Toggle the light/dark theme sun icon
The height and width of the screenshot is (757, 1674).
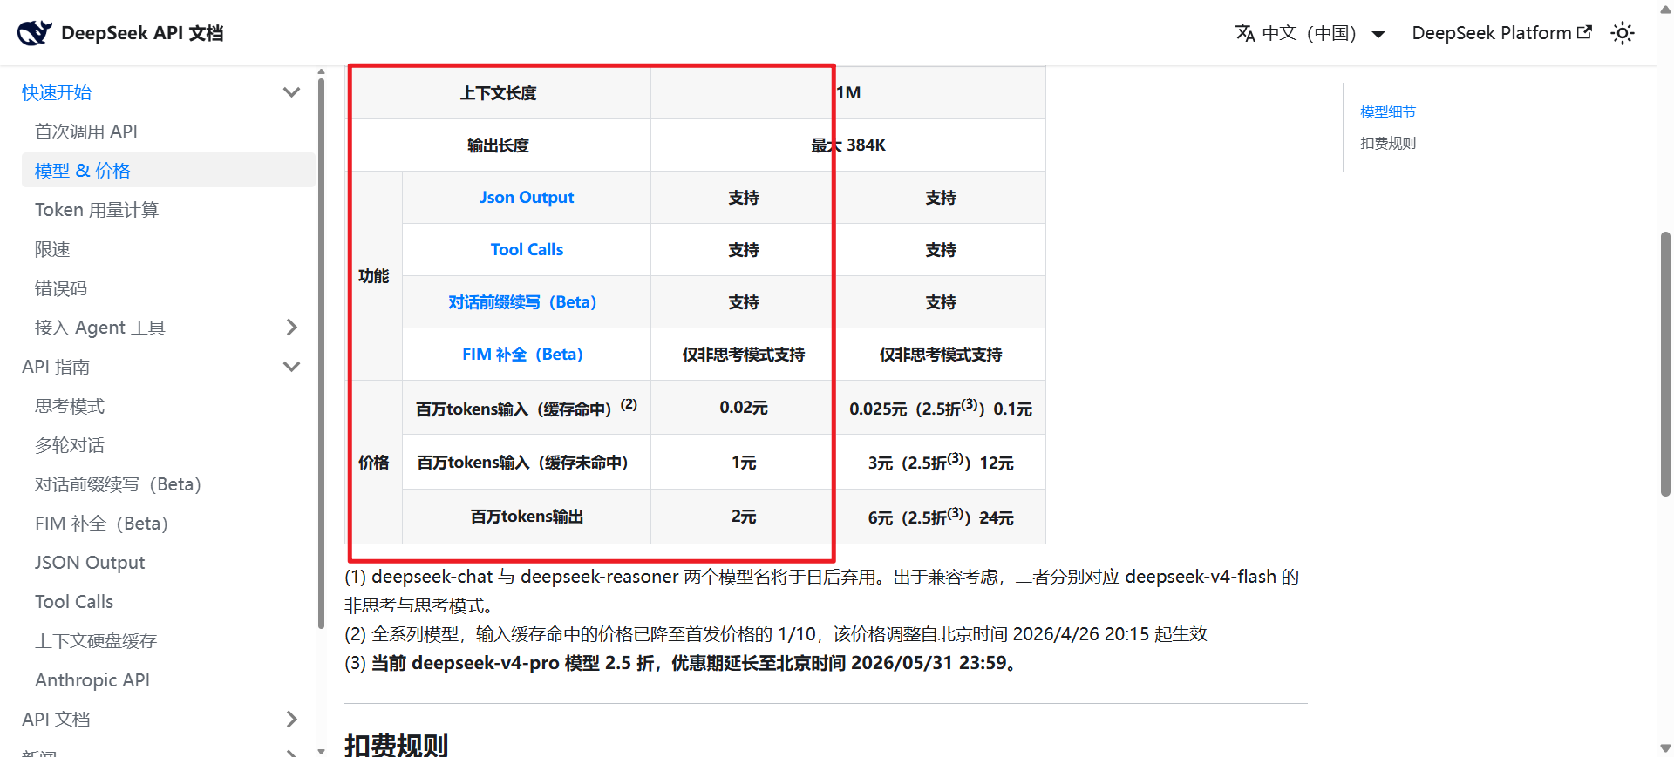point(1623,33)
